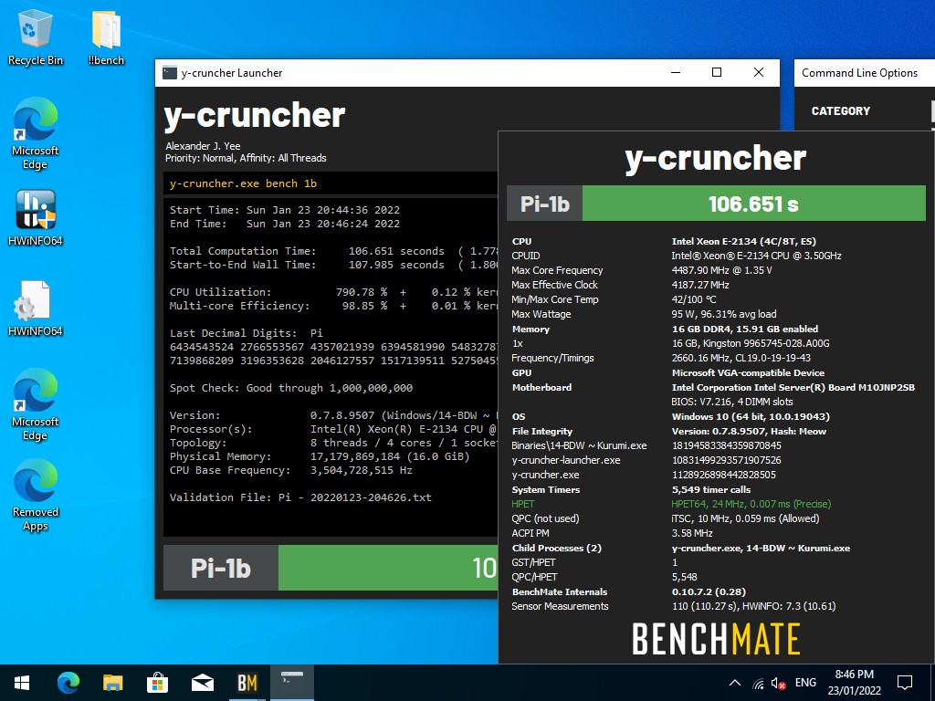
Task: Click the 'Windows 10 (64 bit, 10.0.19043)' OS value
Action: tap(751, 416)
